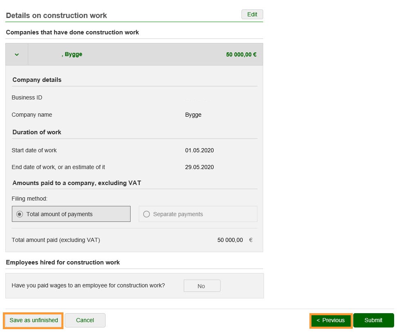
Task: Click the Bygge company header title
Action: pyautogui.click(x=72, y=54)
